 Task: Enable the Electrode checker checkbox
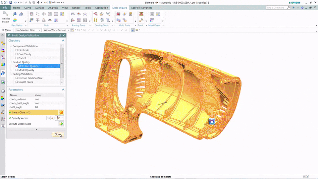[17, 50]
